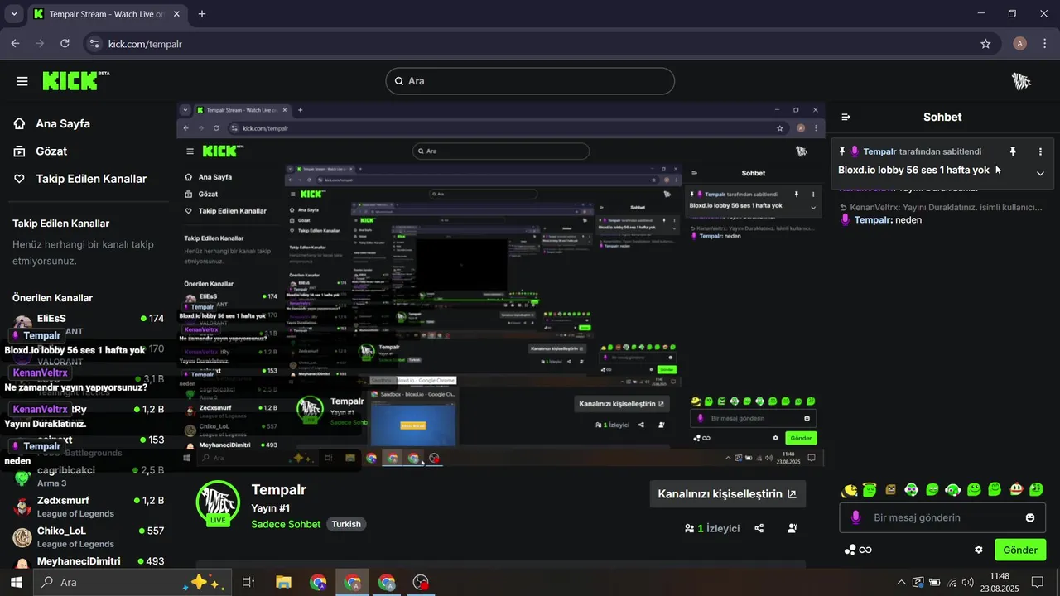Open Chrome three-dot menu
This screenshot has width=1060, height=596.
pos(1044,44)
